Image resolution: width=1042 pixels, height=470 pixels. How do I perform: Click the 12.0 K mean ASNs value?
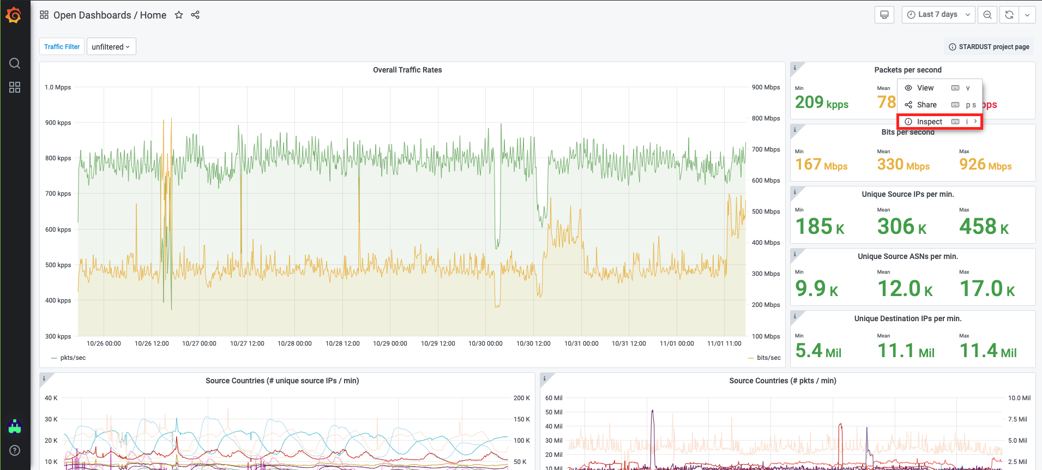905,288
